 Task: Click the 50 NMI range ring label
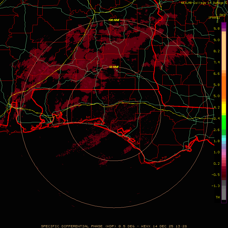(x=114, y=67)
